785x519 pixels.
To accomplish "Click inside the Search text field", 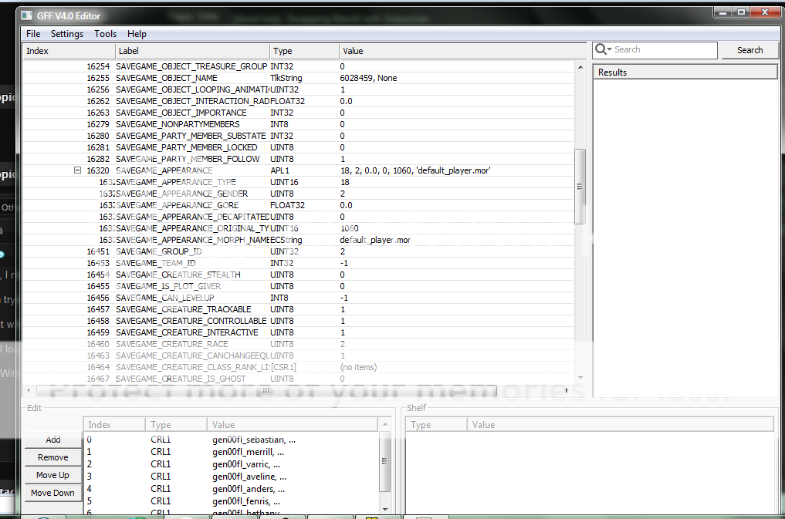I will coord(662,50).
